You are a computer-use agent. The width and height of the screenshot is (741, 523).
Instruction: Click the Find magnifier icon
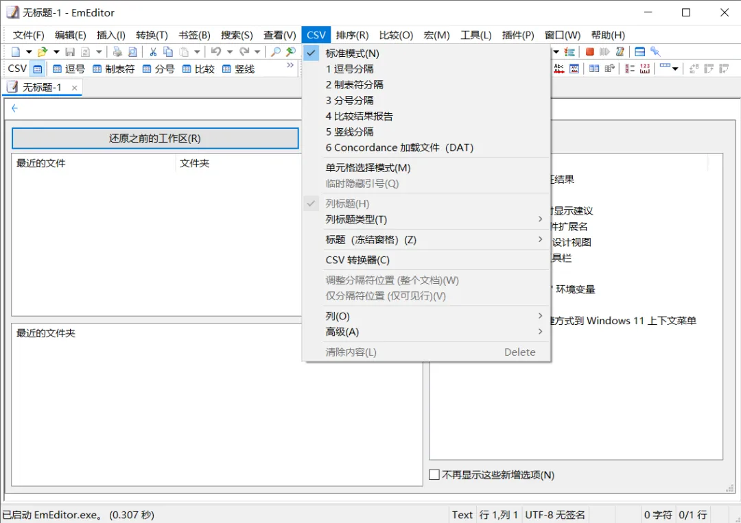pos(276,52)
